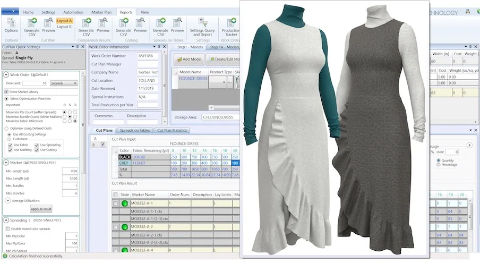Viewport: 480px width, 272px height.
Task: Click Preview under Spreads on Tables group
Action: click(177, 25)
